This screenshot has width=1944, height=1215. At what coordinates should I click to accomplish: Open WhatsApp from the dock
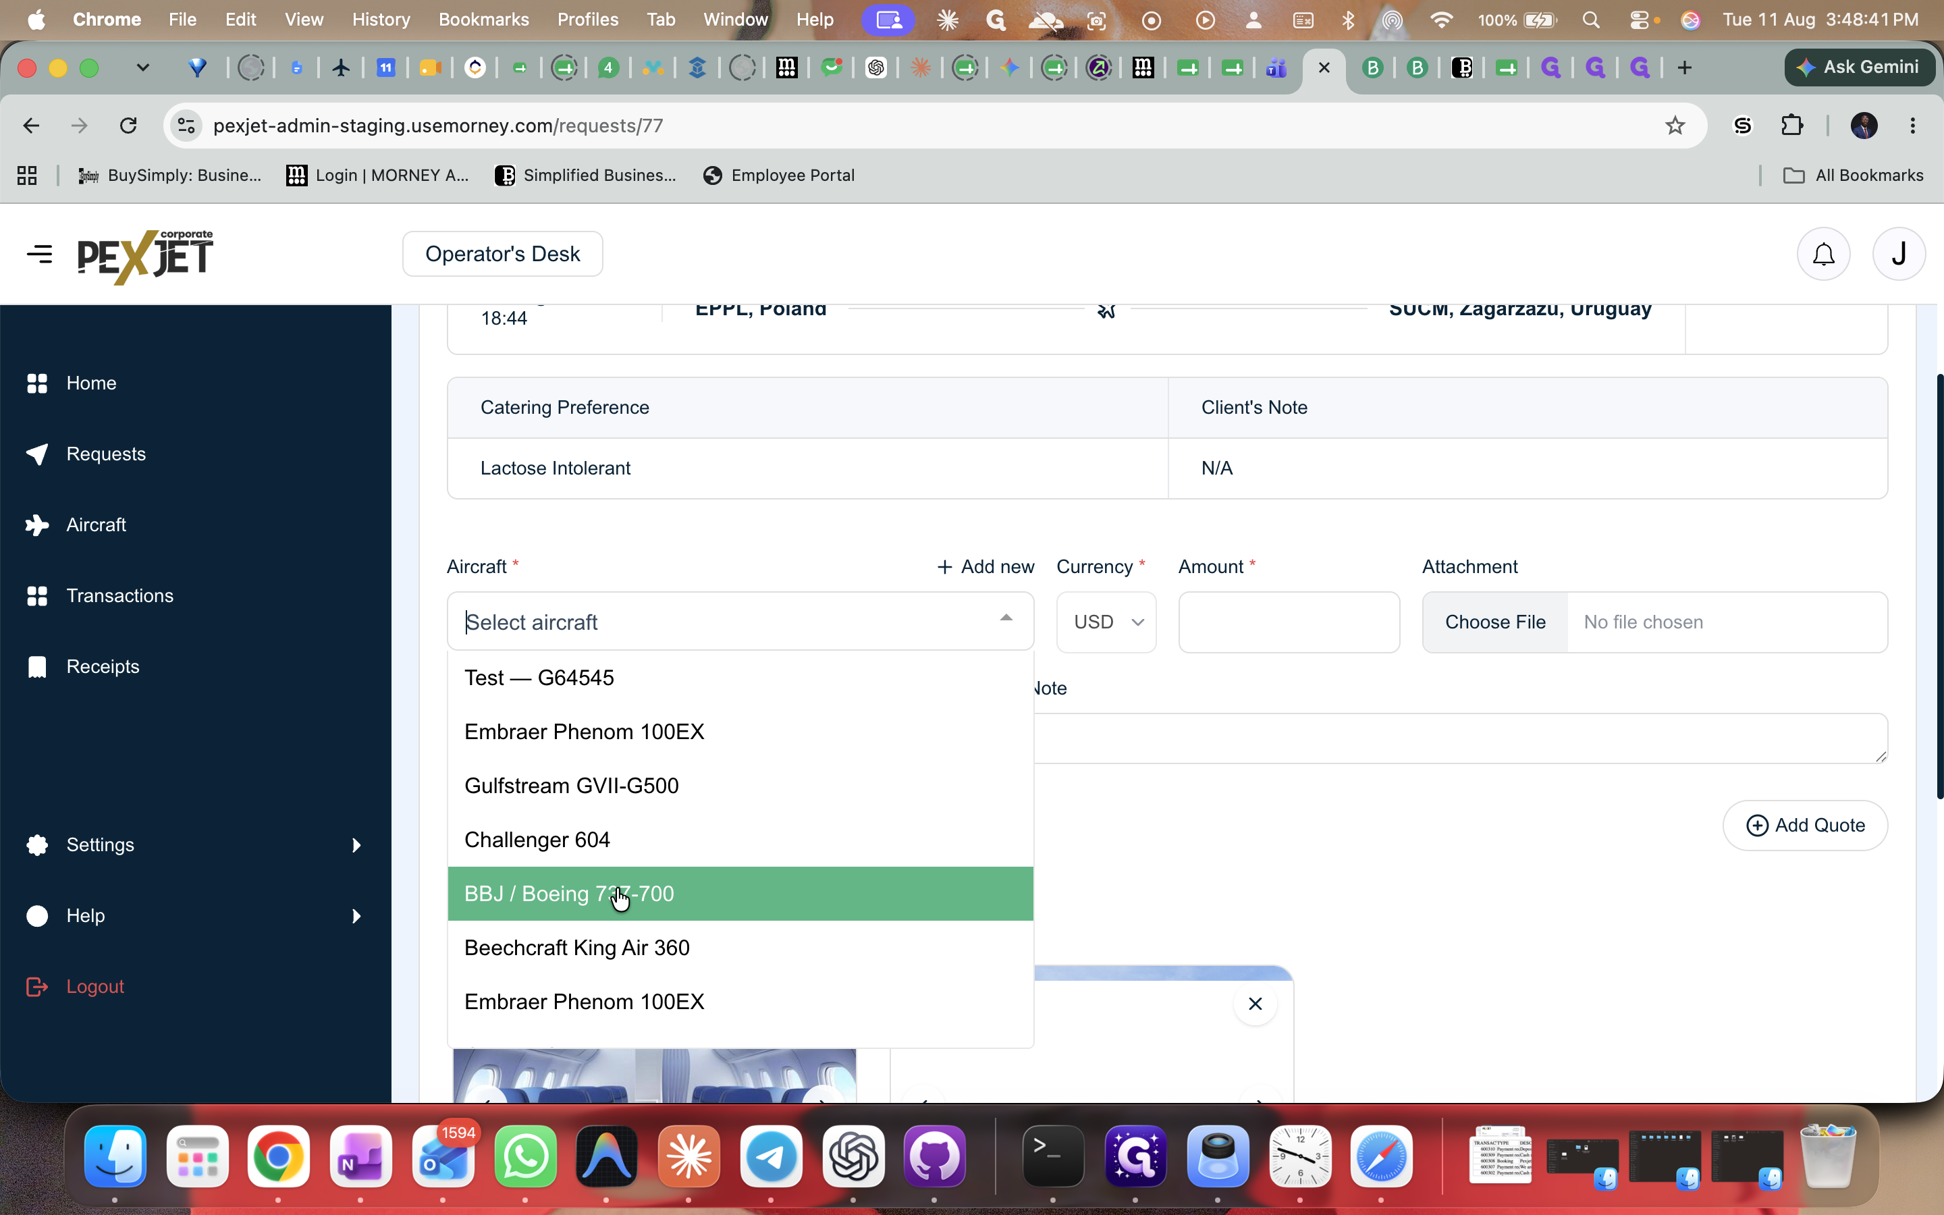525,1156
